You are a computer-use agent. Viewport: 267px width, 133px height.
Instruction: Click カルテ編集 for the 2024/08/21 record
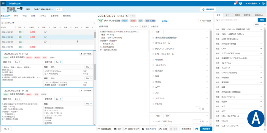[86, 91]
